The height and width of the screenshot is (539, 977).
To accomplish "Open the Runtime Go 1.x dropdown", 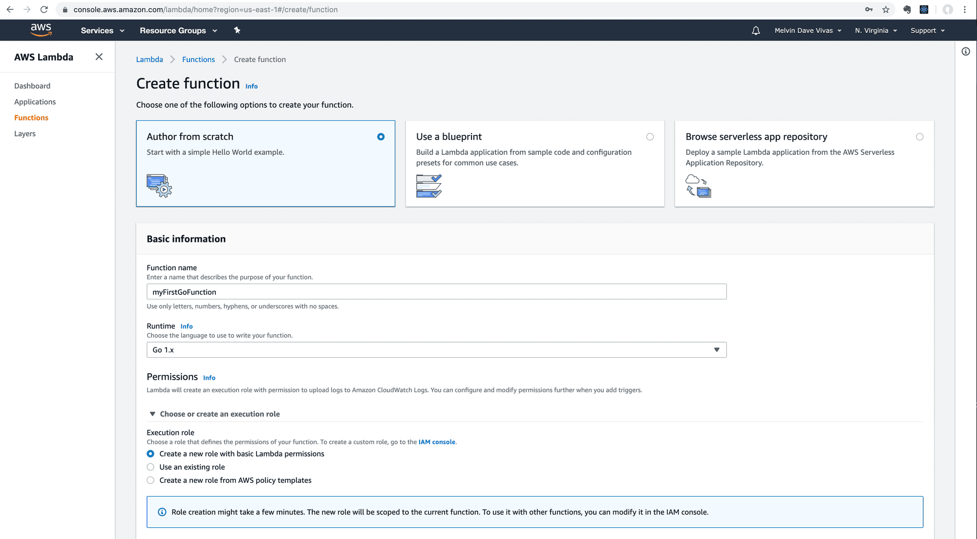I will [436, 350].
